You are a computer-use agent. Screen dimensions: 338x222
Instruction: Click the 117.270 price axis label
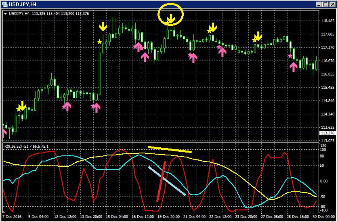click(x=327, y=47)
